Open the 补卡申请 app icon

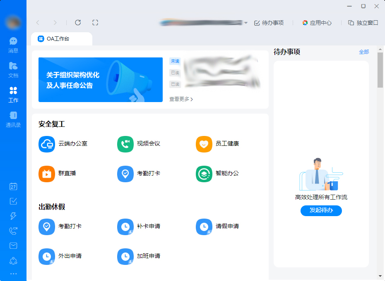click(125, 226)
